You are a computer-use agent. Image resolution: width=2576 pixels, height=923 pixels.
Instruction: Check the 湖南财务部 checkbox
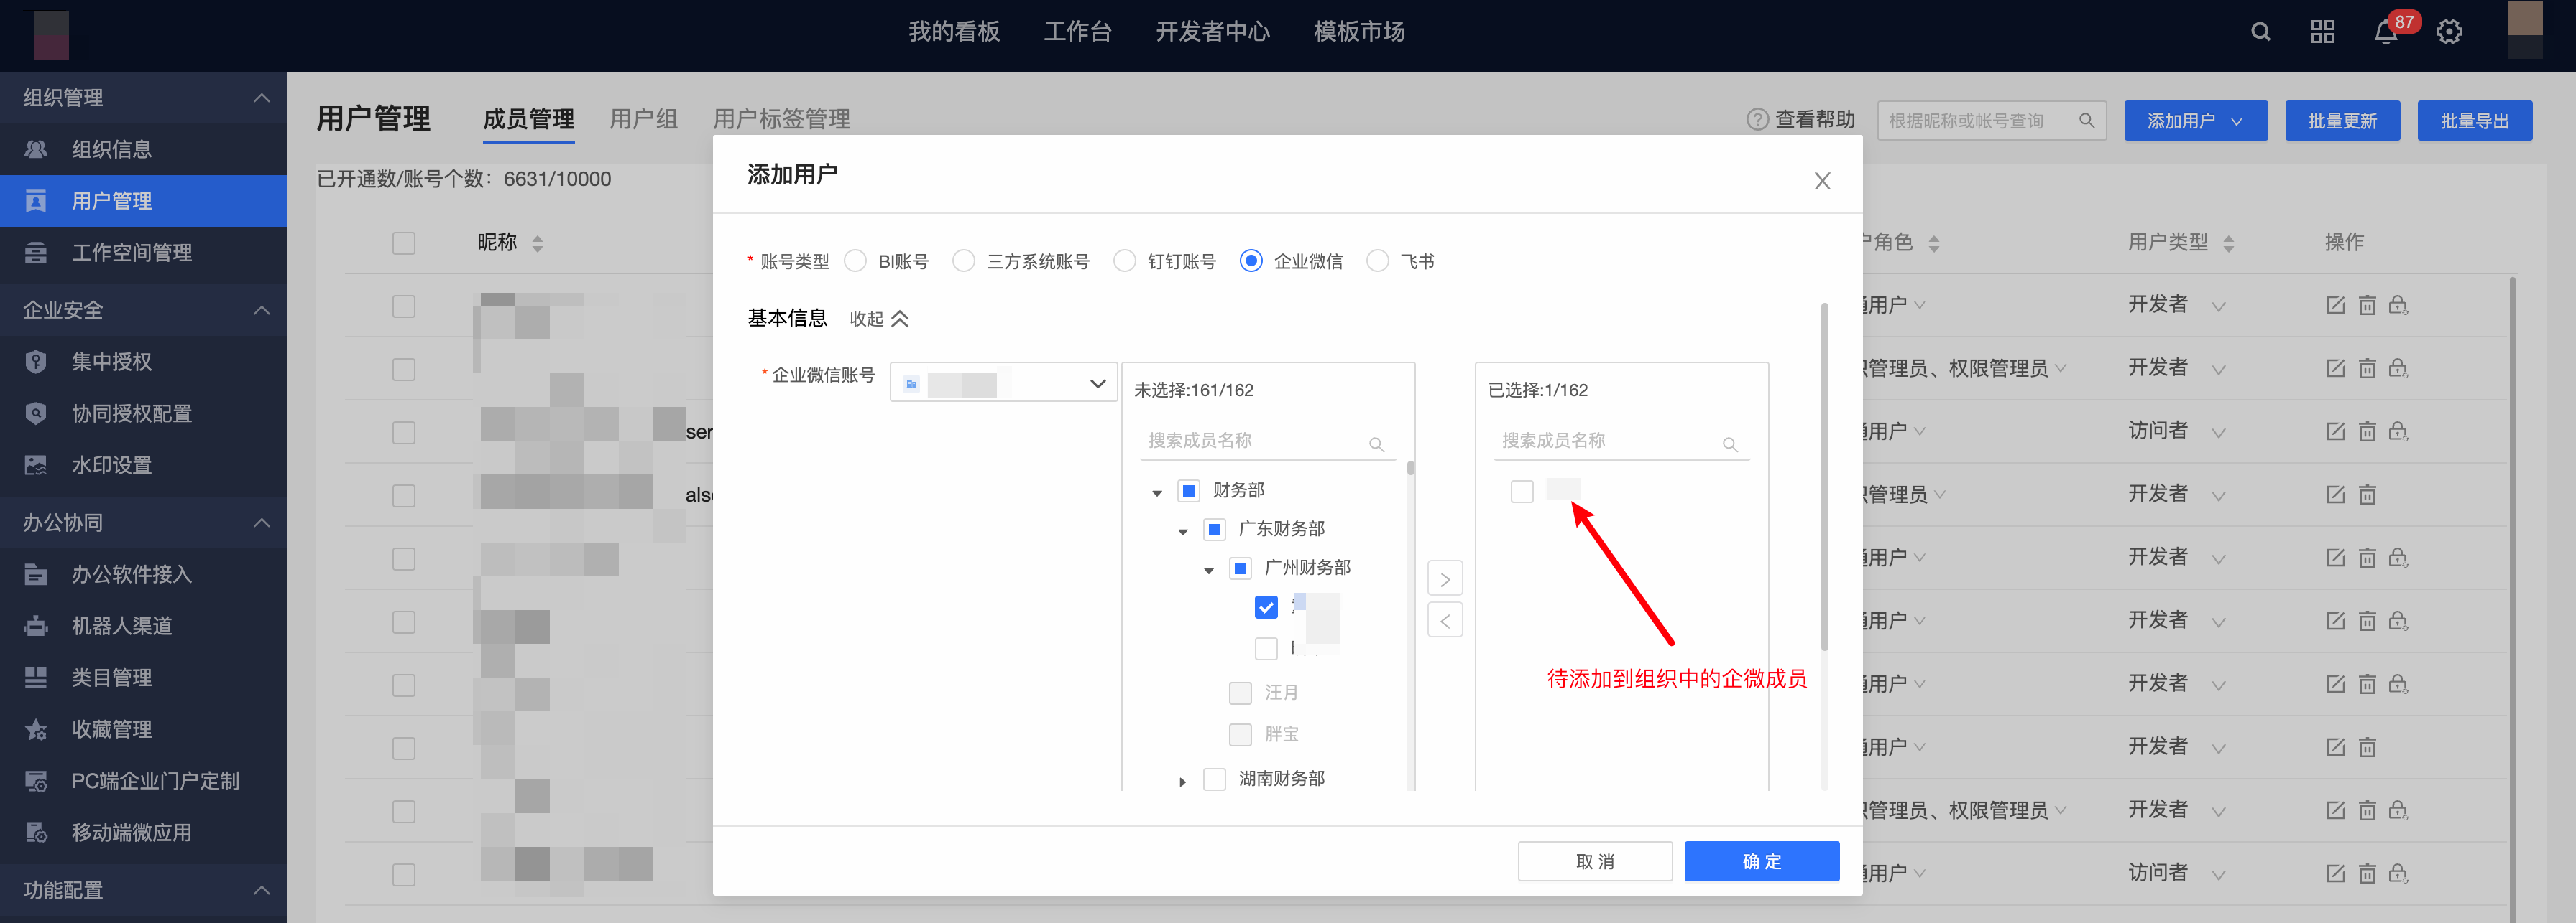[x=1214, y=778]
